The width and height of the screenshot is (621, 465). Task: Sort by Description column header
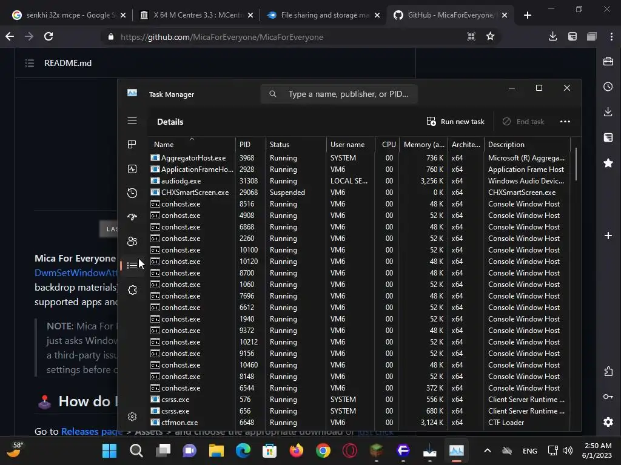(527, 144)
